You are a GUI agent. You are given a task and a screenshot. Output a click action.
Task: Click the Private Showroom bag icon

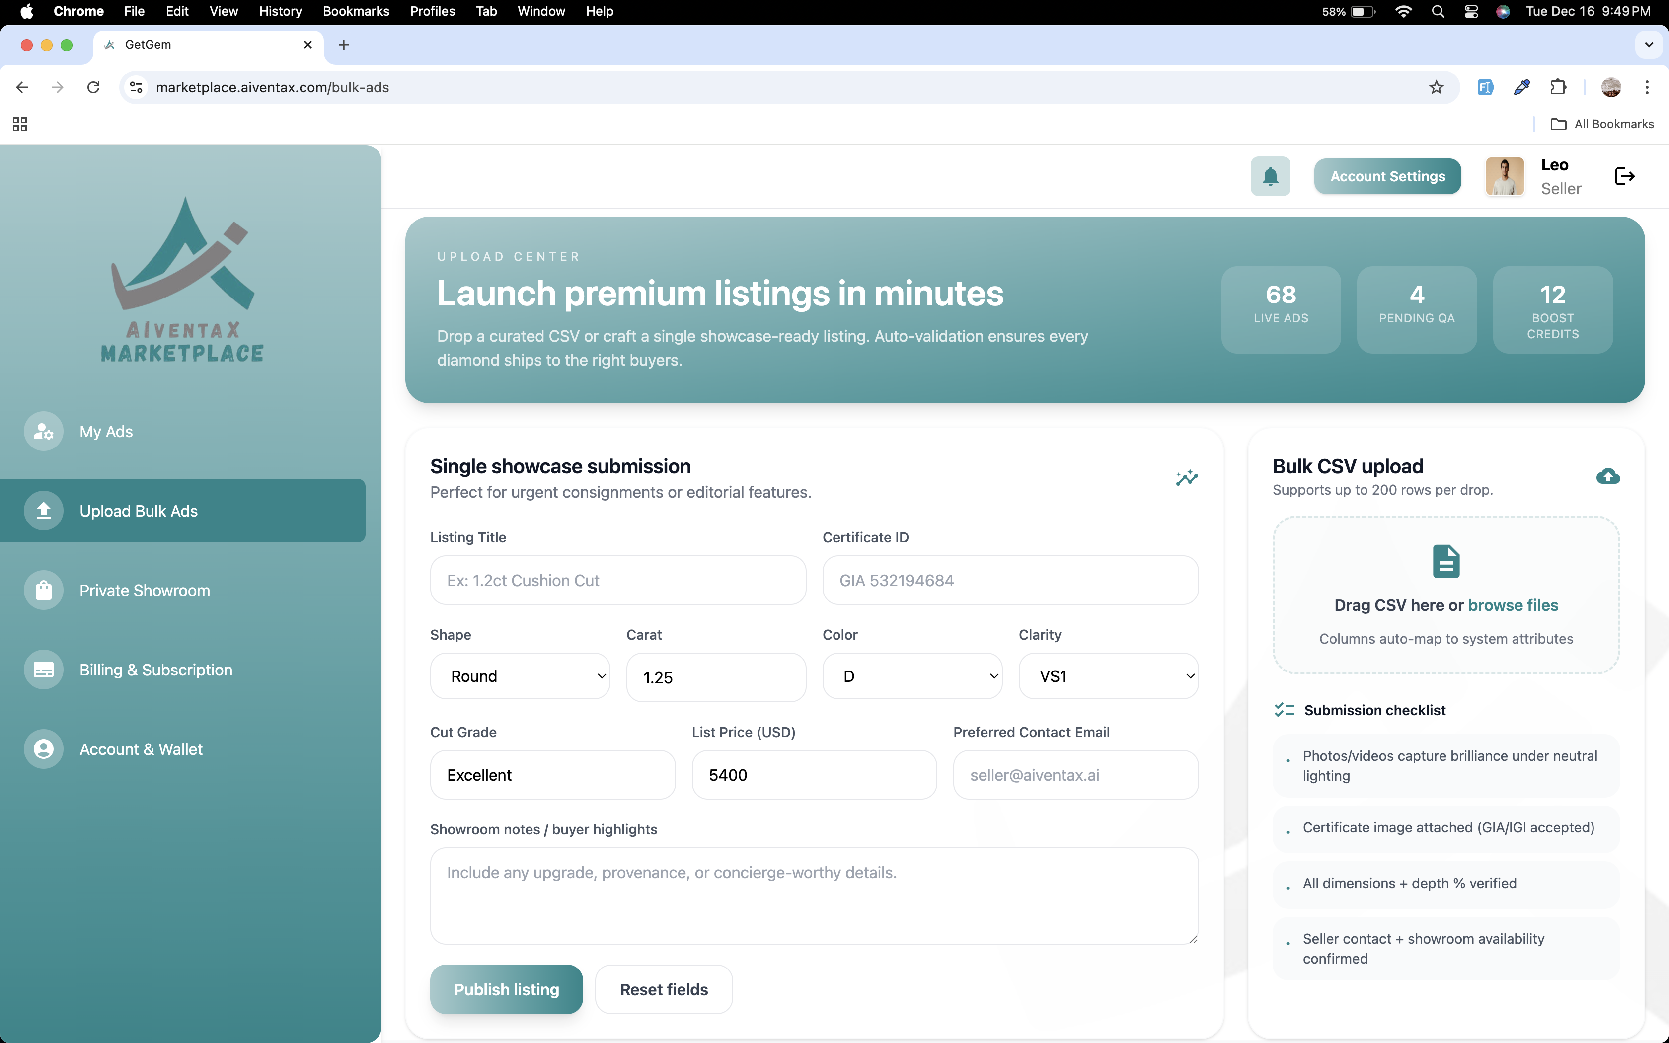[43, 591]
